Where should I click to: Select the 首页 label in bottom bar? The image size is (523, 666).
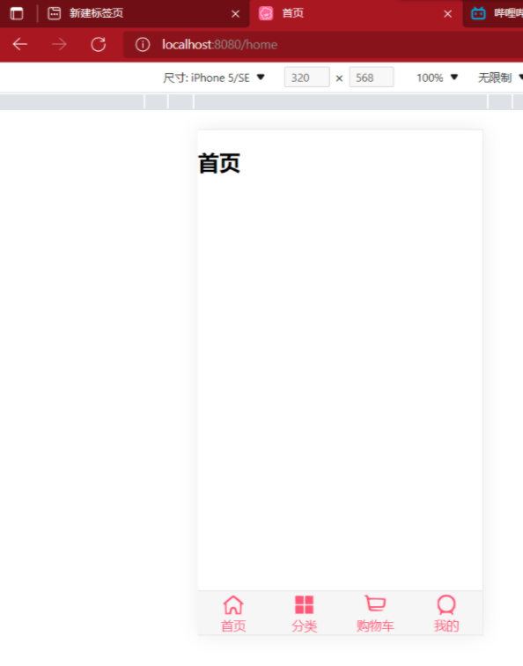(233, 626)
